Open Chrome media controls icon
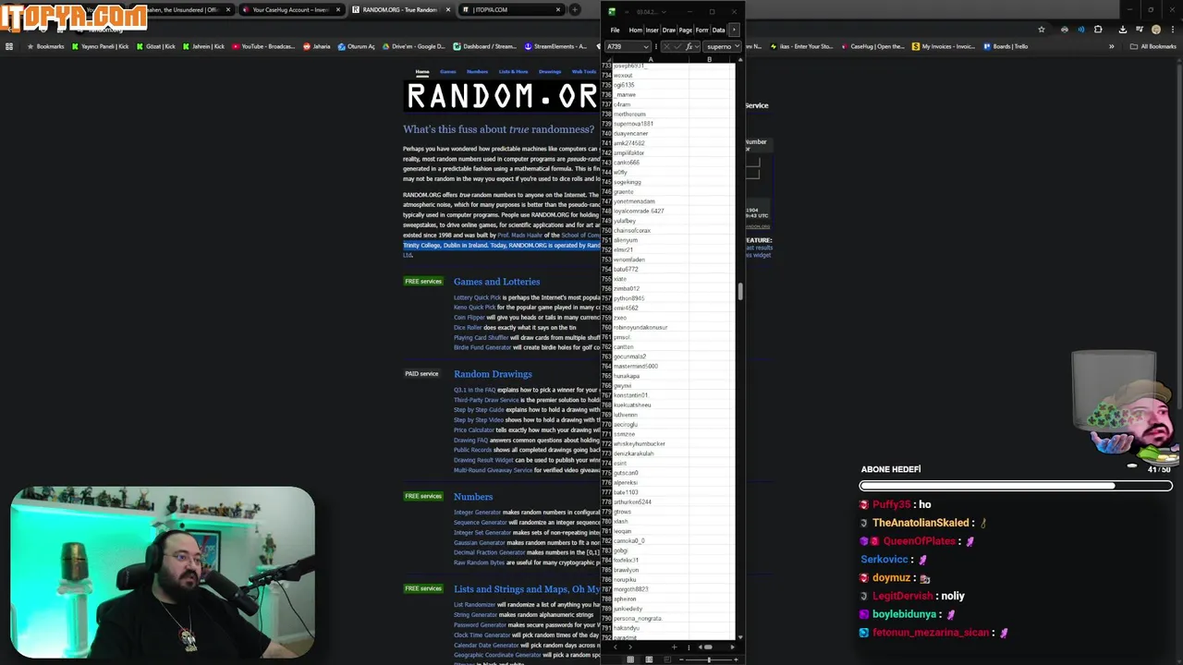Image resolution: width=1183 pixels, height=665 pixels. (x=1139, y=30)
